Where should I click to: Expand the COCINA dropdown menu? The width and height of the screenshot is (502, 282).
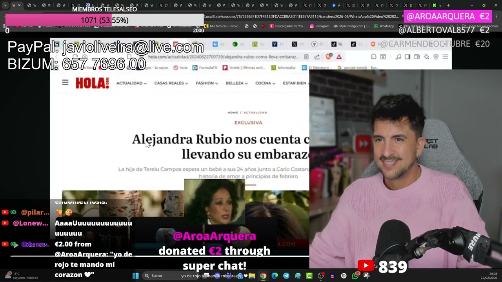265,83
